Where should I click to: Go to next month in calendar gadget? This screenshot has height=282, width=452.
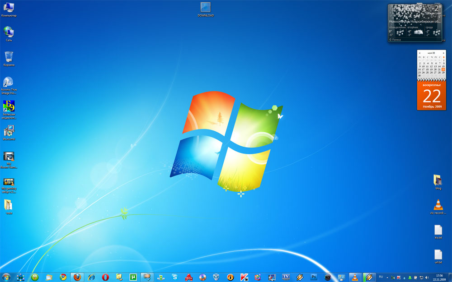(444, 53)
